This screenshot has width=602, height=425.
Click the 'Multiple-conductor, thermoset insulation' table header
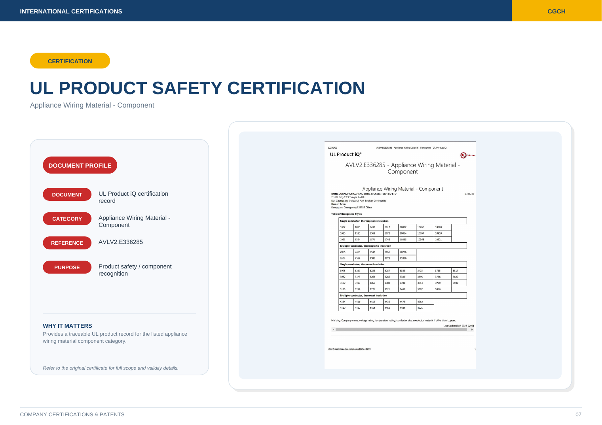[x=403, y=295]
